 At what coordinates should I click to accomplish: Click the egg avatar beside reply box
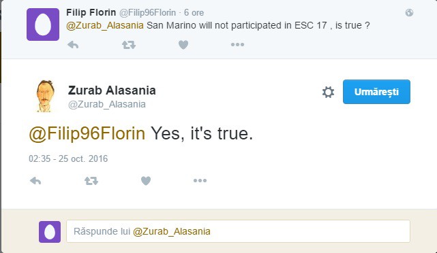pos(50,232)
